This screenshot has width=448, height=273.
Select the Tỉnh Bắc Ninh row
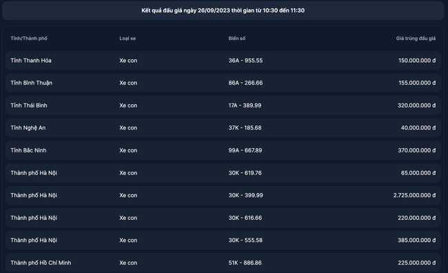223,150
